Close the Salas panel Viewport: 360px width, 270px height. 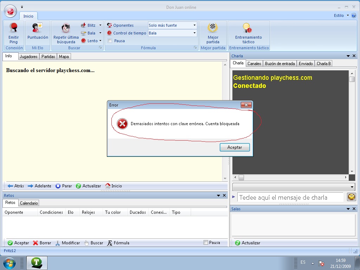(x=354, y=209)
